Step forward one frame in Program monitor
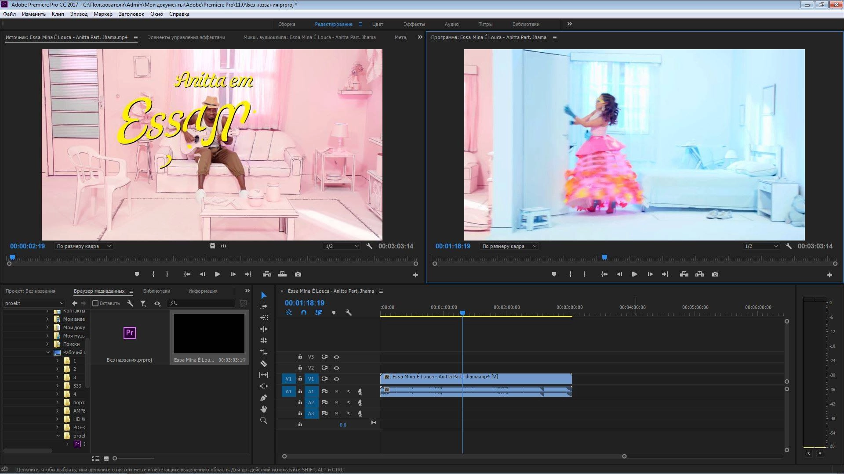The image size is (844, 474). click(x=650, y=274)
